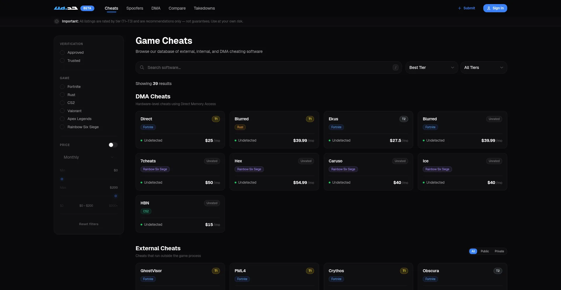
Task: Open the Spoofers tab
Action: [x=135, y=8]
